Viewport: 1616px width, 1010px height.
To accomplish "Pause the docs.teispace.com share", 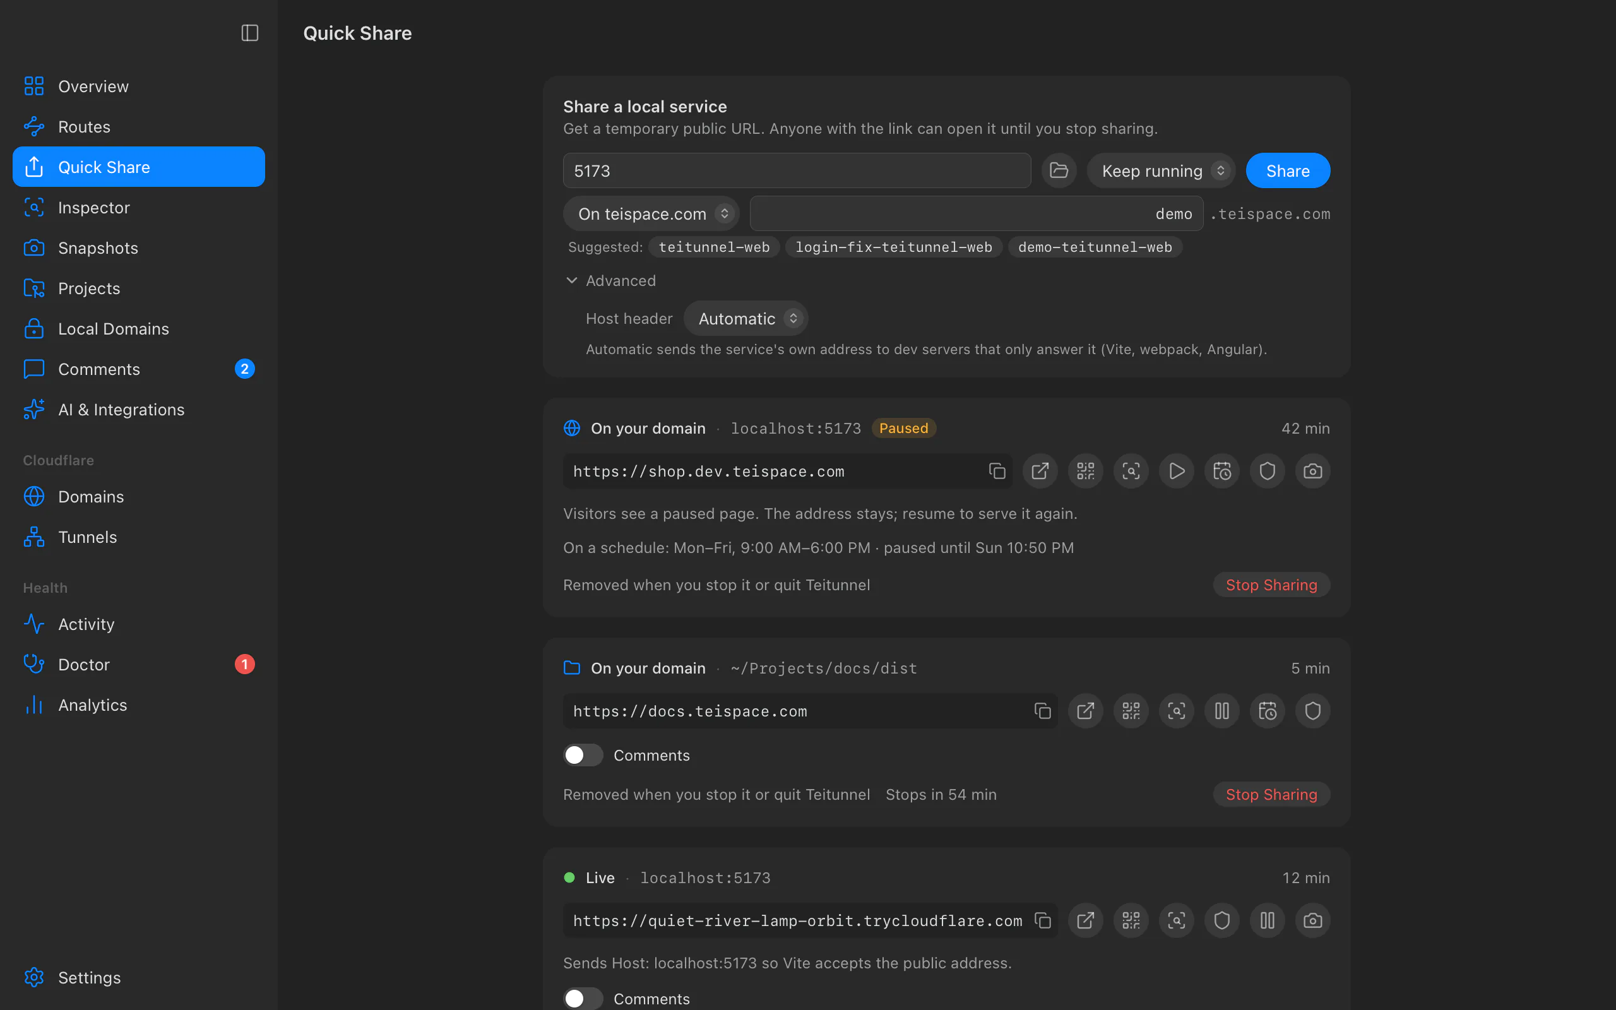I will (1221, 711).
